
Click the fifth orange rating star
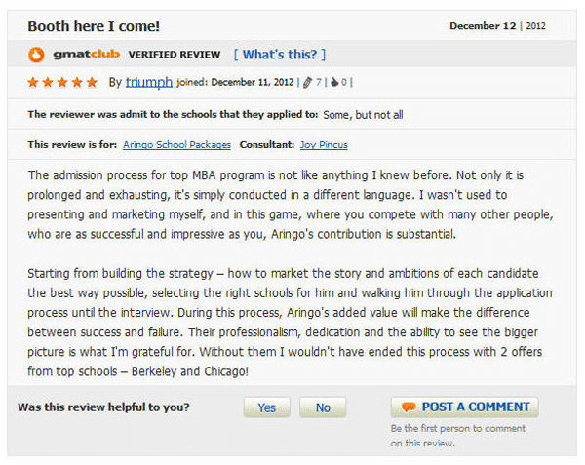point(92,82)
